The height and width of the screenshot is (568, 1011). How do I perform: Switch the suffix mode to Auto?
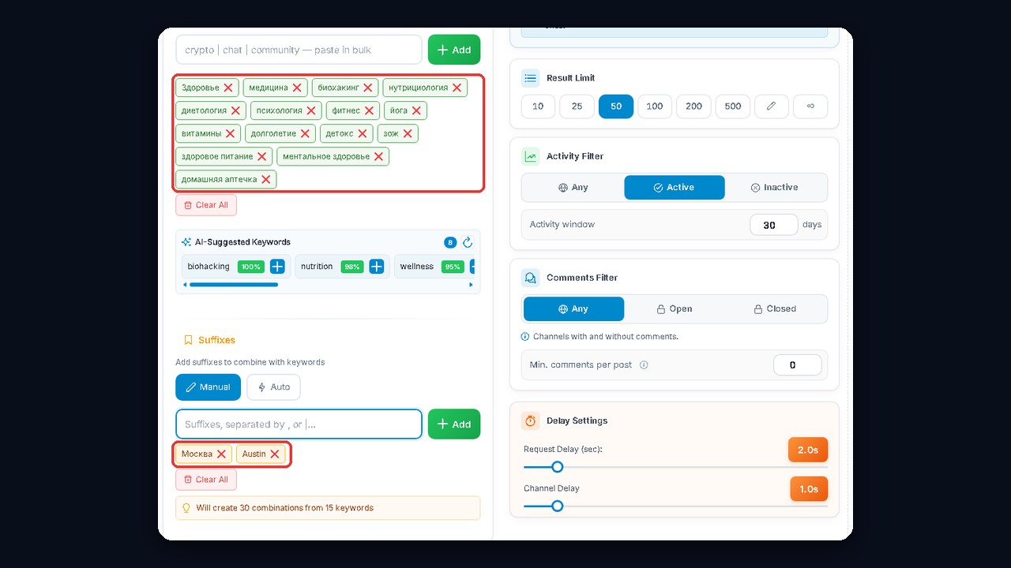(x=273, y=387)
